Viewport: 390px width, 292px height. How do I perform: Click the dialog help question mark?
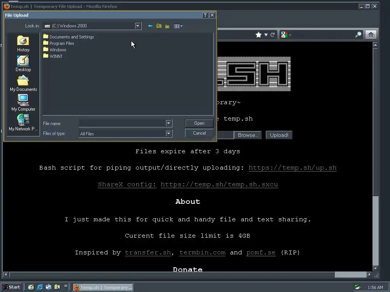[x=205, y=15]
